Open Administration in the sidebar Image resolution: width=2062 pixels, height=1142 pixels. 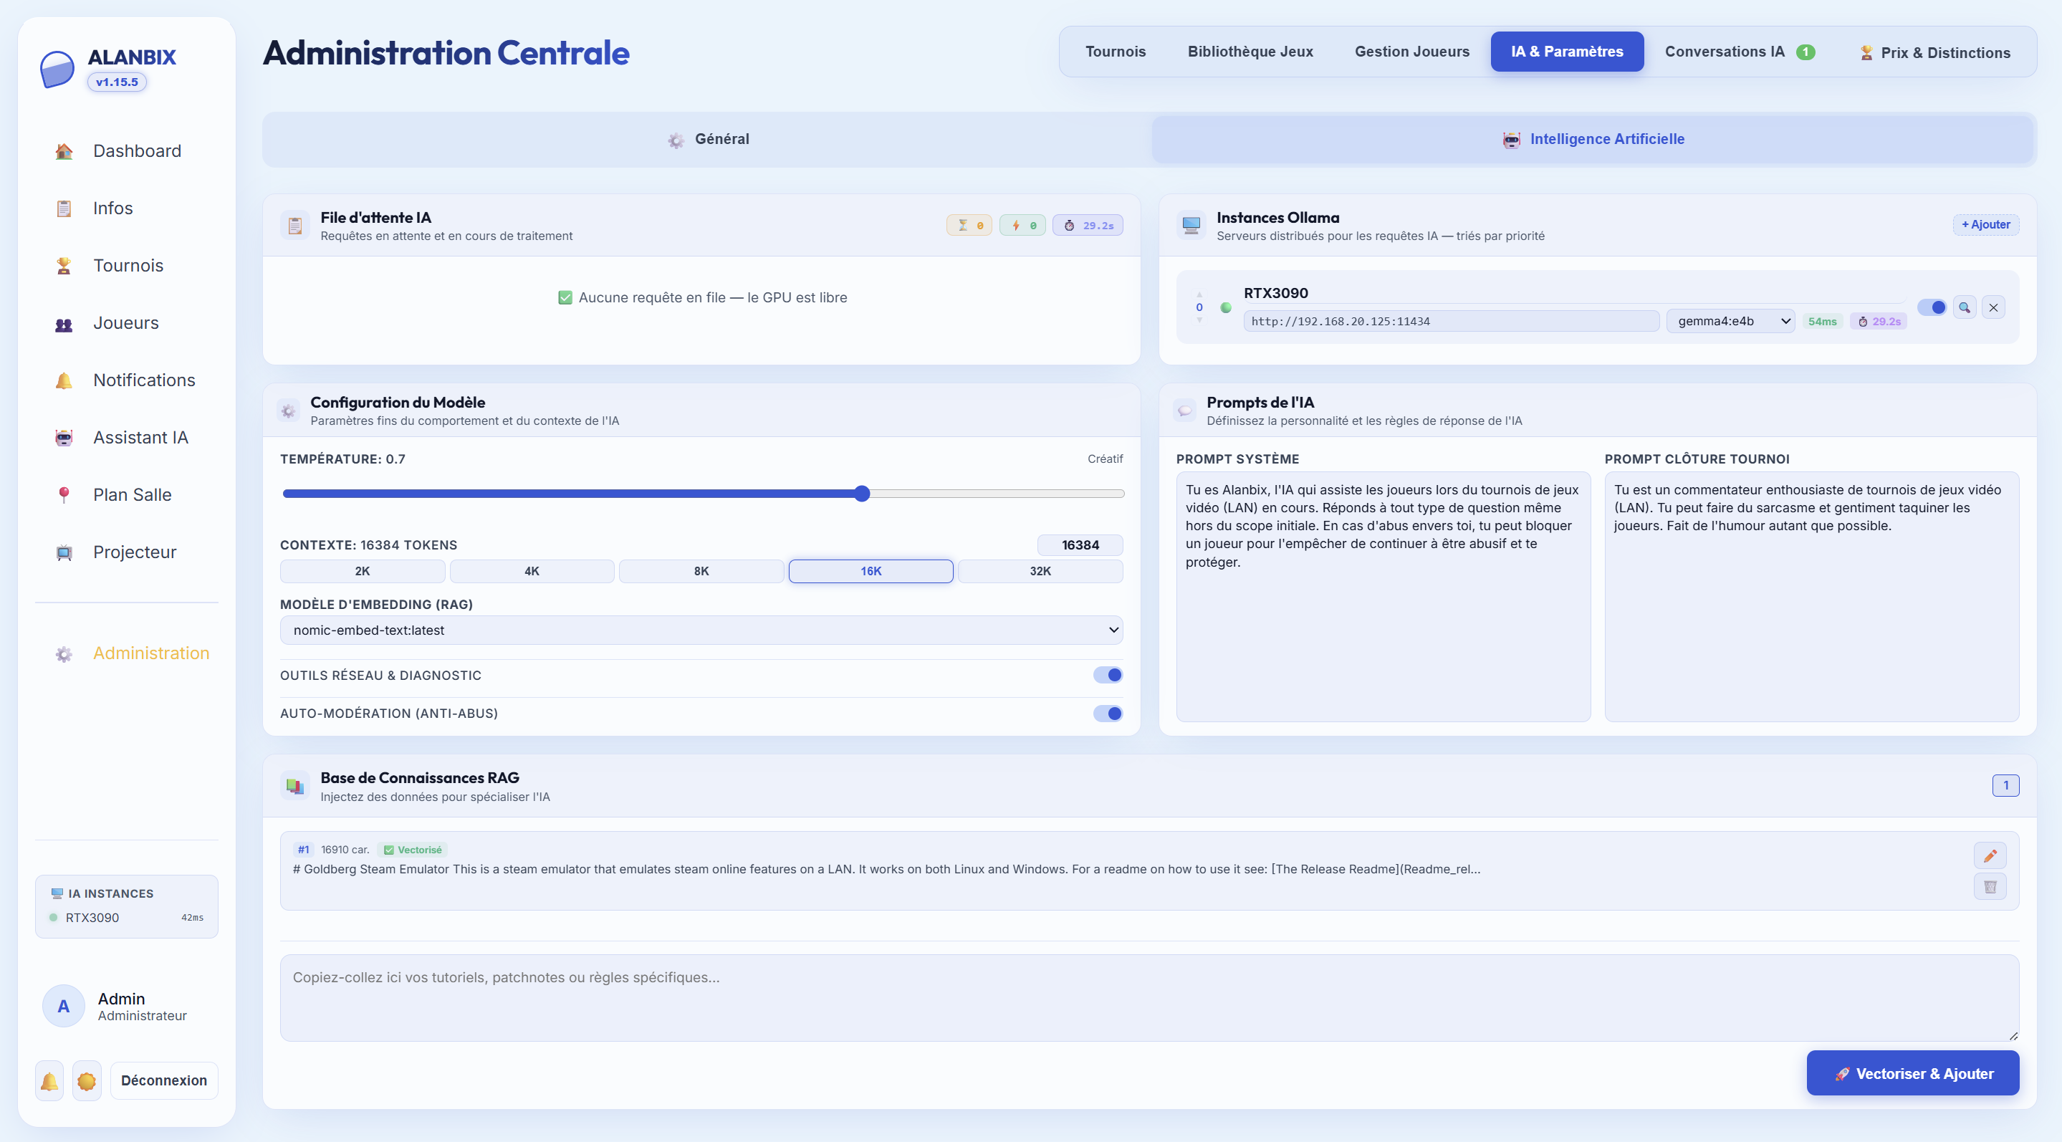click(127, 653)
